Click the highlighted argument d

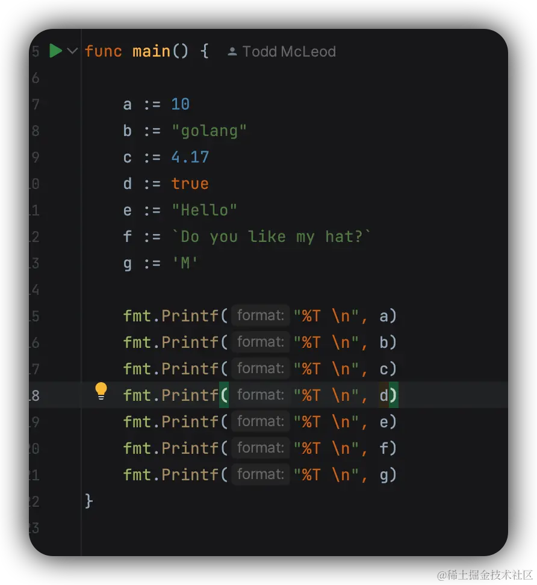[x=384, y=395]
